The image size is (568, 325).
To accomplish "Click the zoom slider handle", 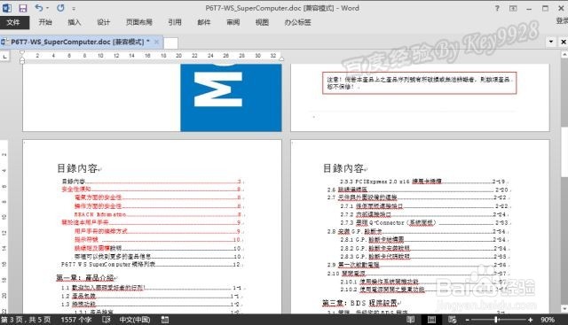I will tap(496, 320).
